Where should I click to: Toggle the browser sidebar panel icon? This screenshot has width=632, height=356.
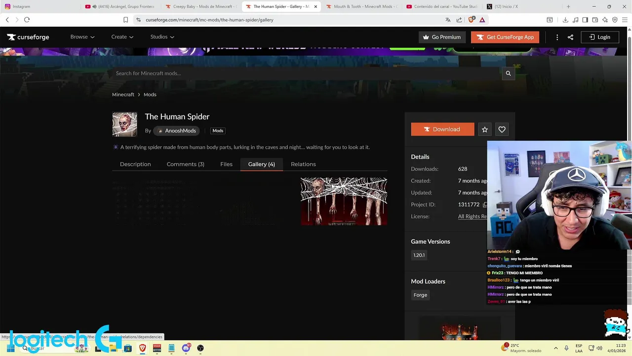coord(585,20)
